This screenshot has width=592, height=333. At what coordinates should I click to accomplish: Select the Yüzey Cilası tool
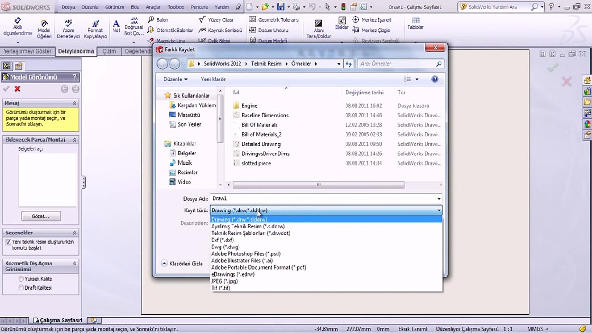click(216, 20)
